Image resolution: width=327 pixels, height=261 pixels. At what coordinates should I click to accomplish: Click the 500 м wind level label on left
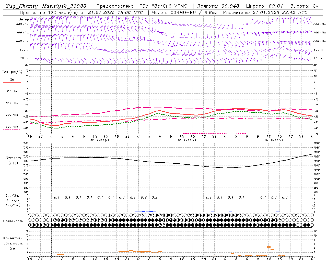click(24, 50)
